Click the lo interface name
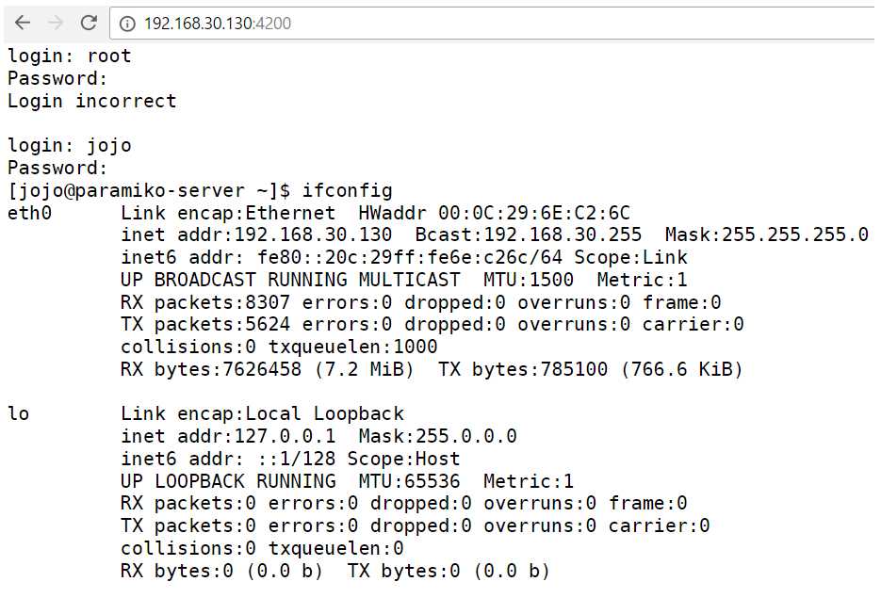The image size is (881, 598). [18, 413]
